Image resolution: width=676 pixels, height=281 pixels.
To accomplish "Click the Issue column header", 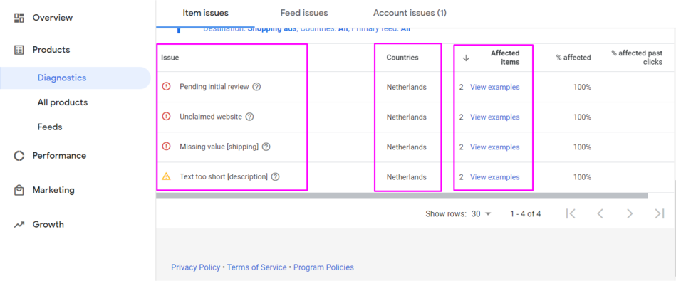I will click(170, 58).
